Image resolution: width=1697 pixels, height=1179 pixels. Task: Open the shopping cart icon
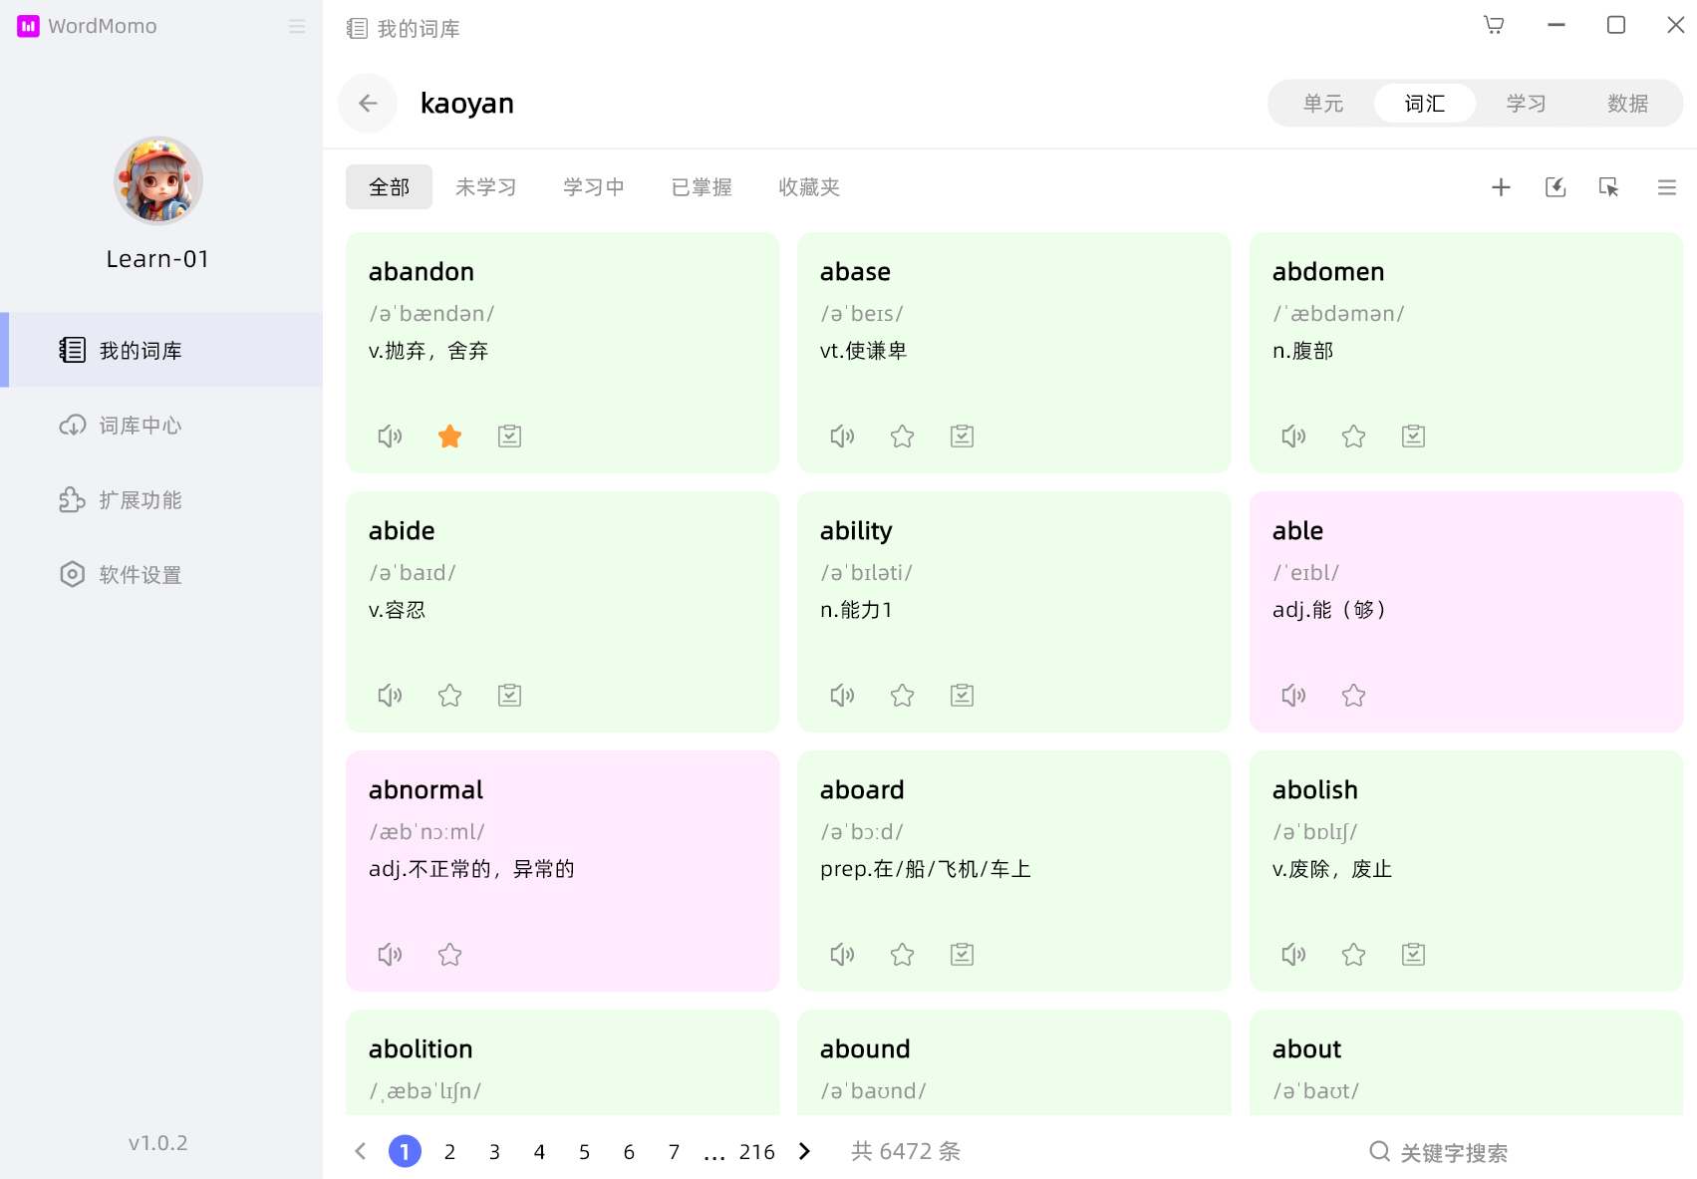click(1494, 25)
